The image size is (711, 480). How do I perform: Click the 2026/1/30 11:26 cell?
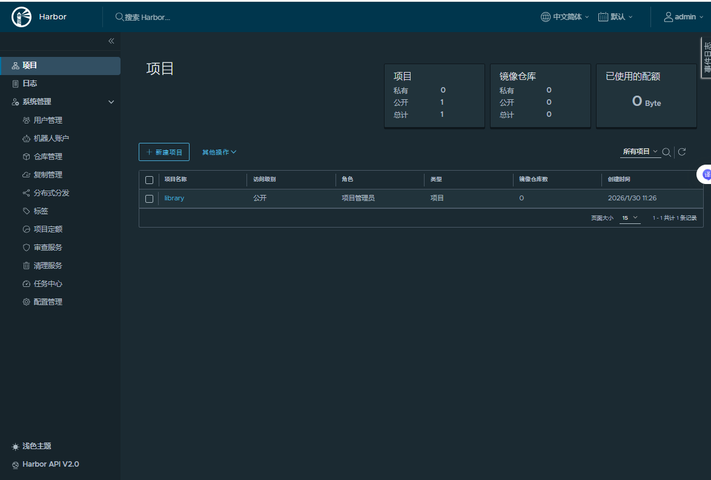pyautogui.click(x=632, y=198)
